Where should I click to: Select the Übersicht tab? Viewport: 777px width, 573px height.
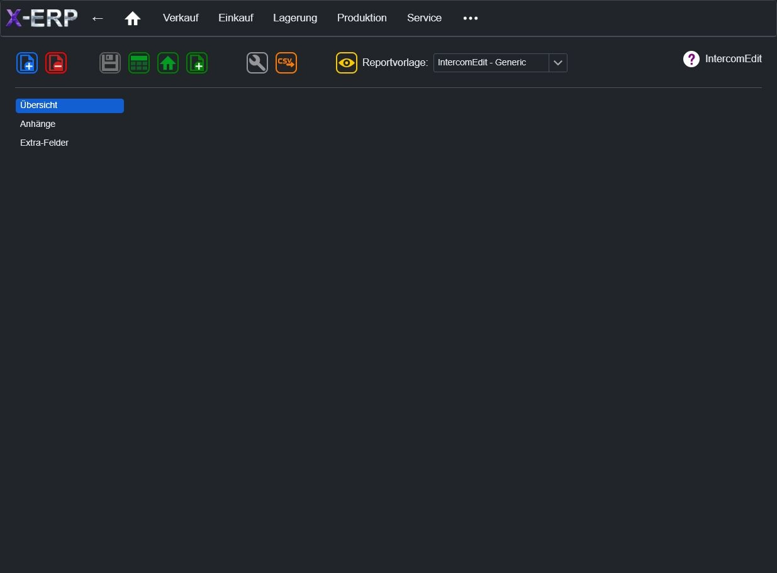70,106
